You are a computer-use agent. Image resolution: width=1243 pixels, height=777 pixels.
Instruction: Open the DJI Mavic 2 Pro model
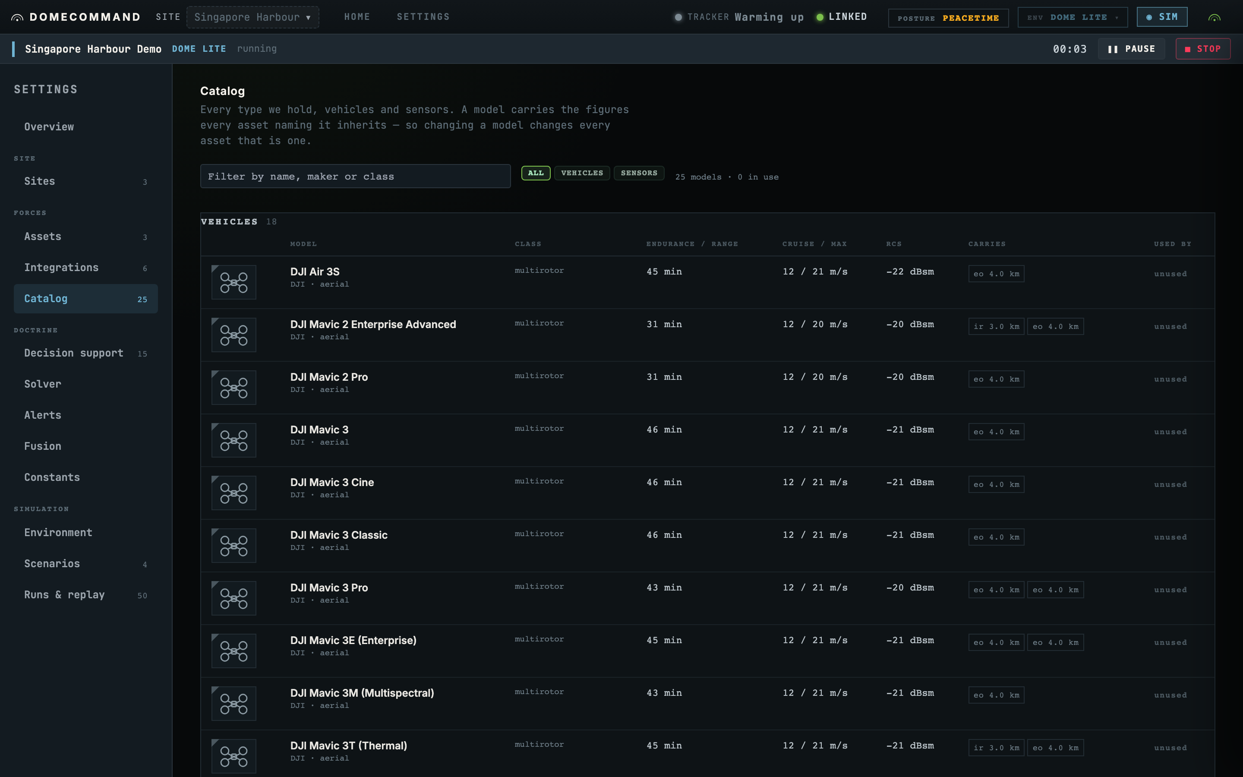coord(329,377)
